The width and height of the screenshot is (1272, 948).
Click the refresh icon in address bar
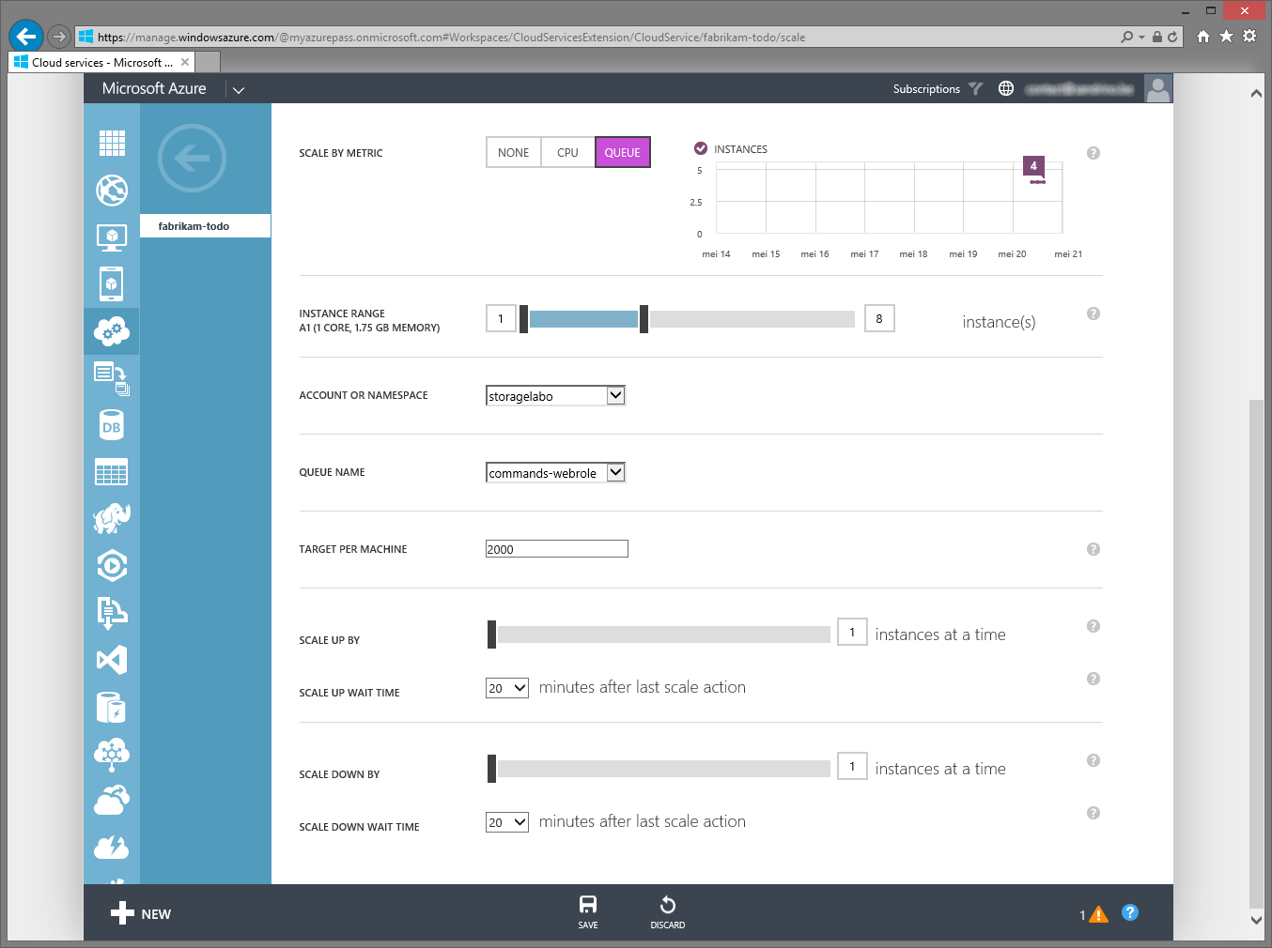pos(1172,37)
